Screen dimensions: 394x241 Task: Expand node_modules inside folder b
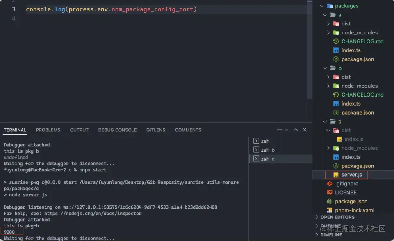(328, 86)
